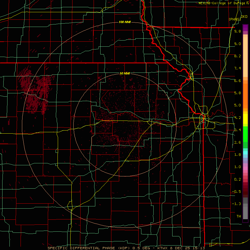Viewport: 250px width, 250px height.
Task: Click the 2.6 value on the color scale
Action: pyautogui.click(x=237, y=142)
